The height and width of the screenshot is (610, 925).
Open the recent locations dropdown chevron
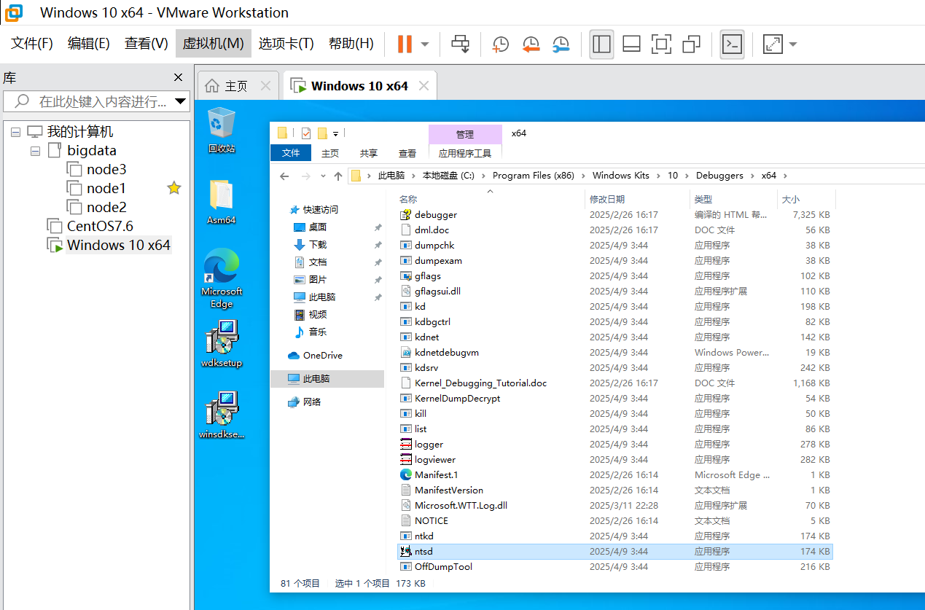point(323,176)
